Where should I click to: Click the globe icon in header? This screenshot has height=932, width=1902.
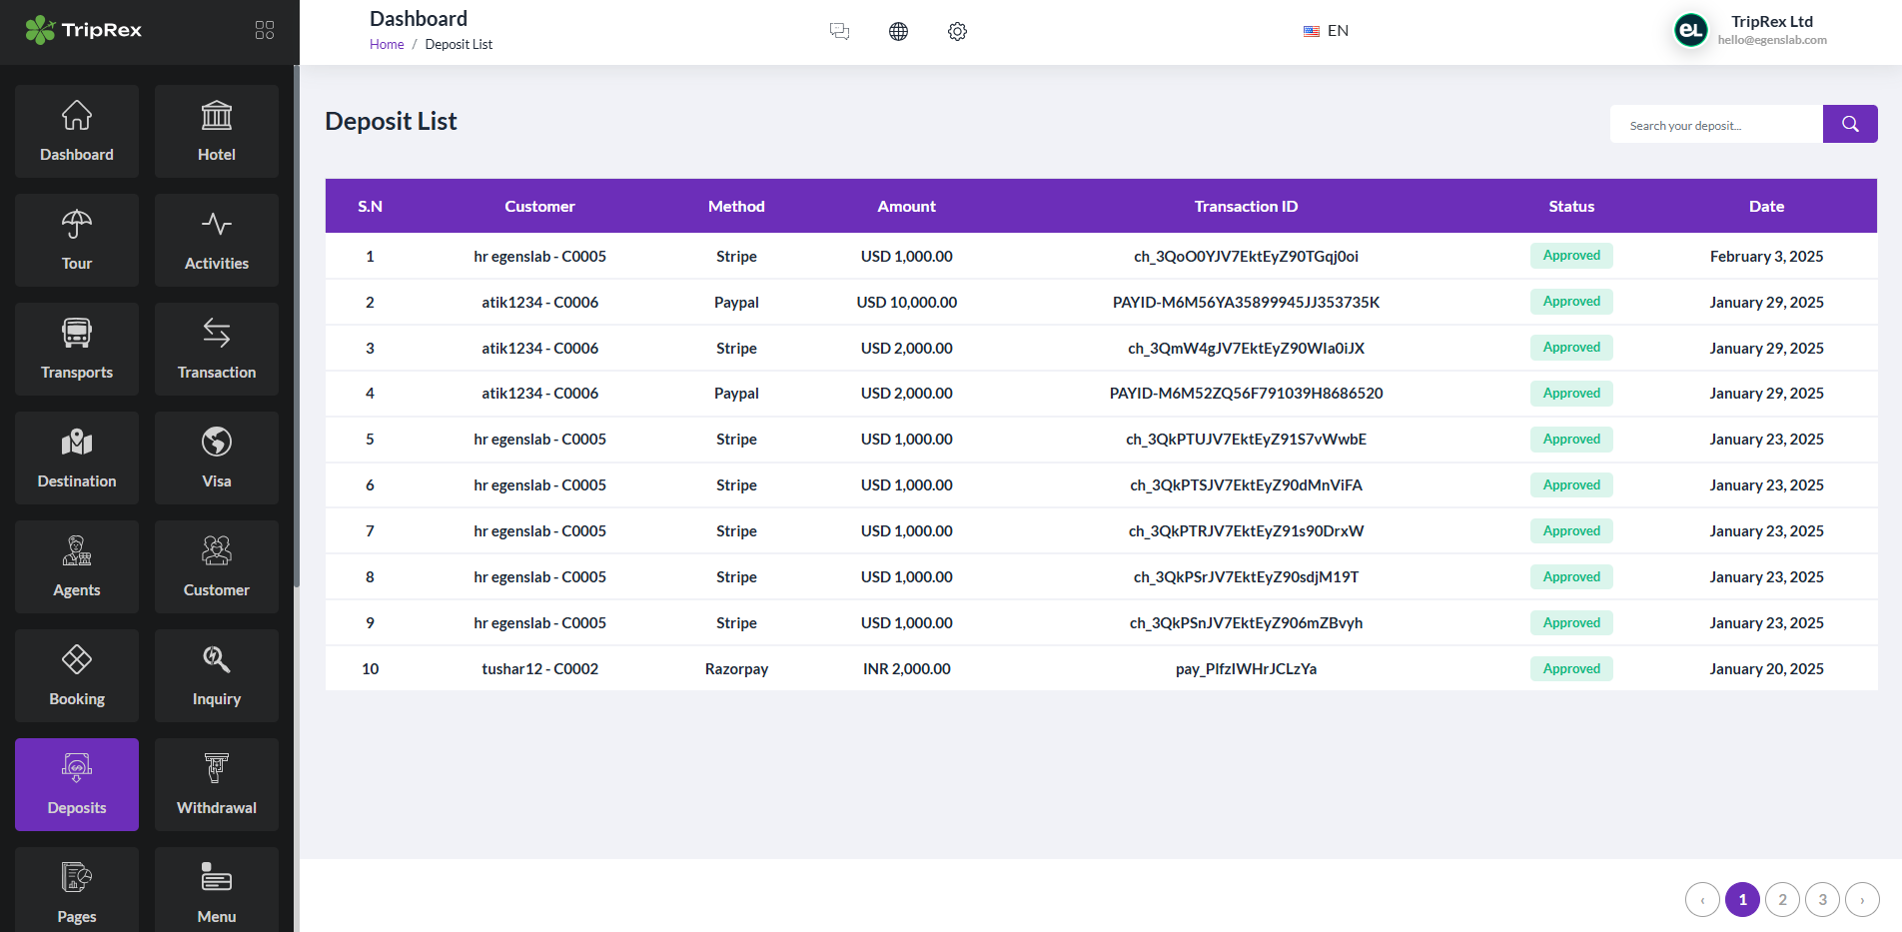[x=898, y=31]
